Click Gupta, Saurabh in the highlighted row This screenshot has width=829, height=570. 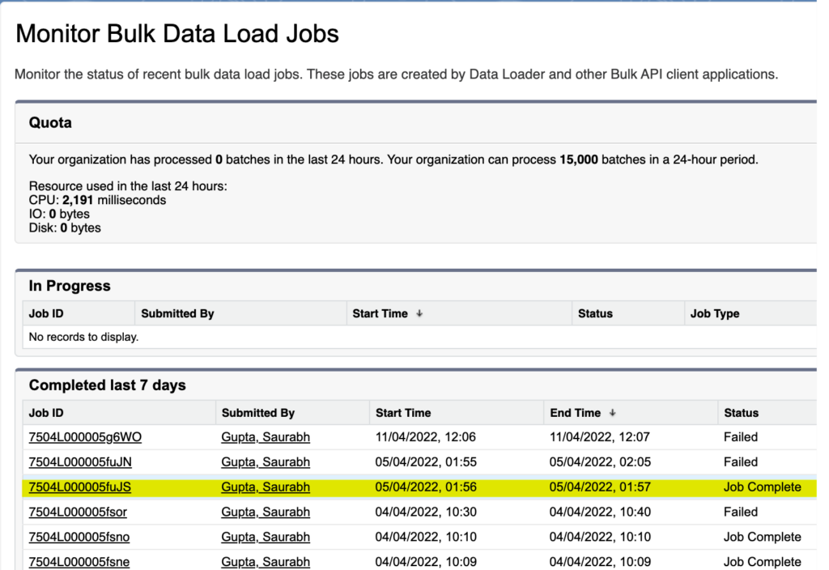coord(266,487)
